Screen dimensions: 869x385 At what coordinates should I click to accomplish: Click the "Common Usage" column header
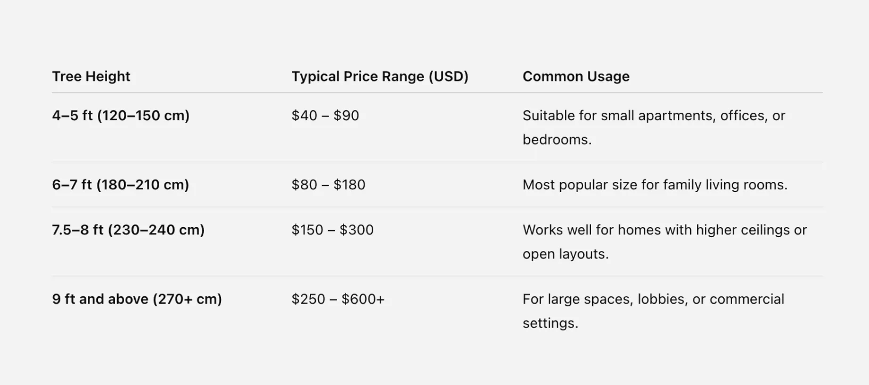576,77
